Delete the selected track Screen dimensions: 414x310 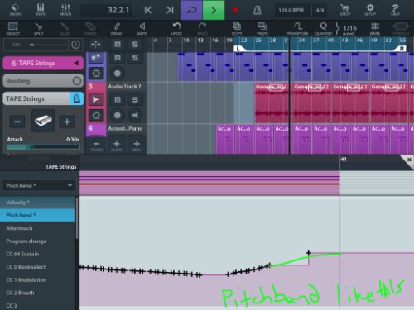(96, 145)
